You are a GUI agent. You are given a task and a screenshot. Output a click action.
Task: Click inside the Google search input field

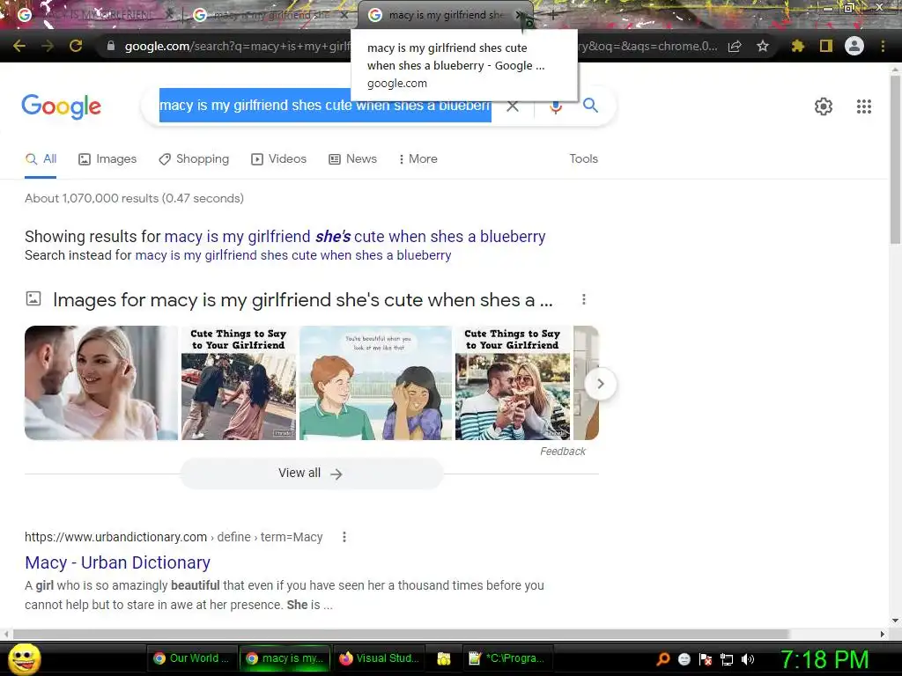click(325, 106)
